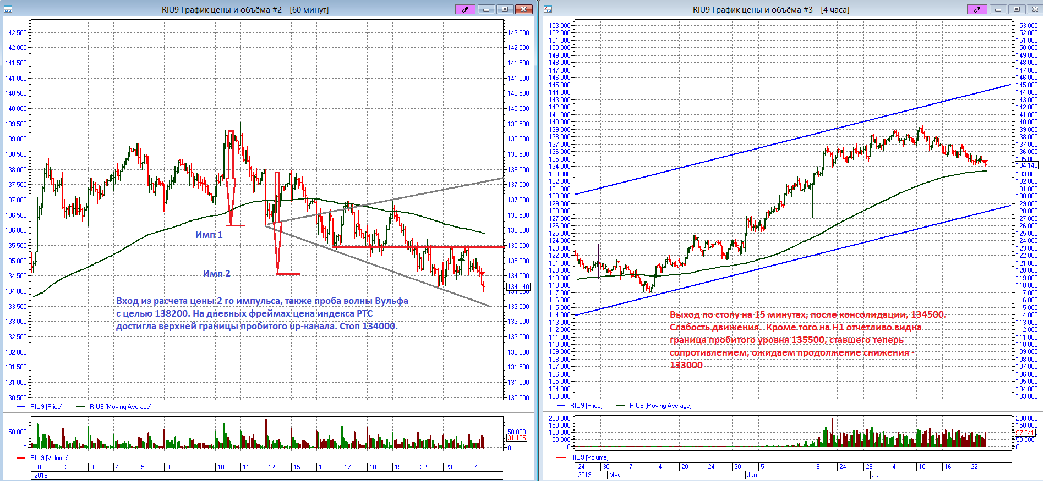This screenshot has height=481, width=1044.
Task: Click the 31 185 volume value label
Action: point(517,438)
